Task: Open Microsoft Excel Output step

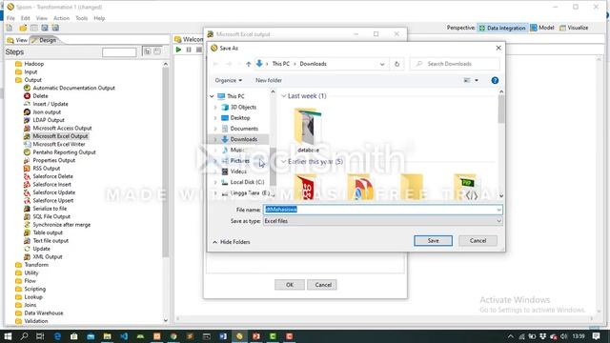Action: (x=60, y=136)
